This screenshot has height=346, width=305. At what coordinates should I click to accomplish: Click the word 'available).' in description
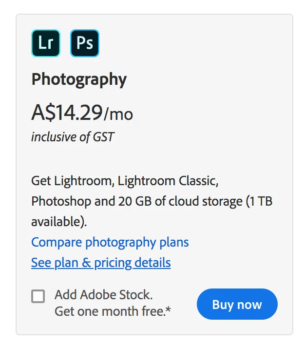tap(59, 222)
